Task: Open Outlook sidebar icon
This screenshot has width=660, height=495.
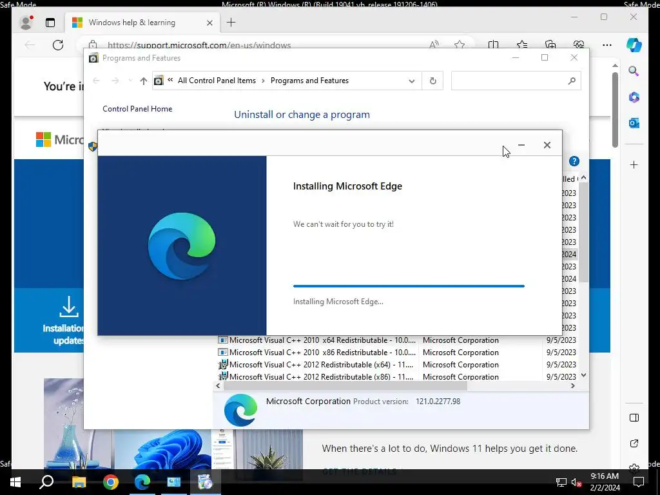Action: pyautogui.click(x=634, y=123)
